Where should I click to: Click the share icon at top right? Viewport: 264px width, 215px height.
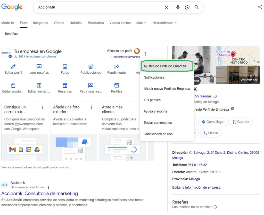point(260,7)
